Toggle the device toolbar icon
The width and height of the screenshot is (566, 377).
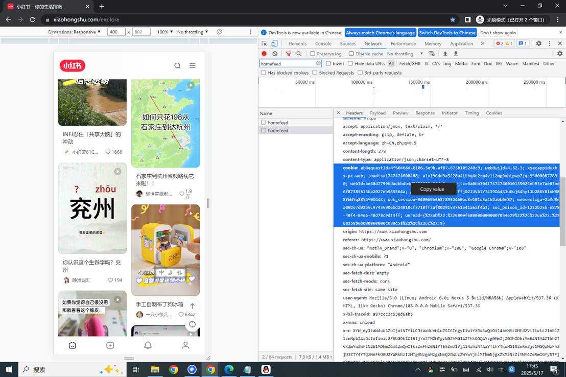pos(274,43)
